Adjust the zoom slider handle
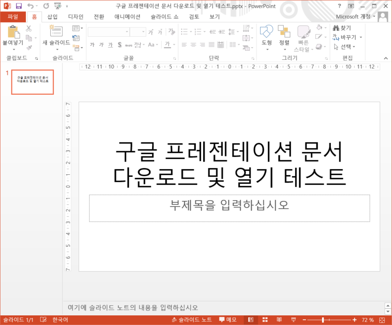 tap(323, 320)
